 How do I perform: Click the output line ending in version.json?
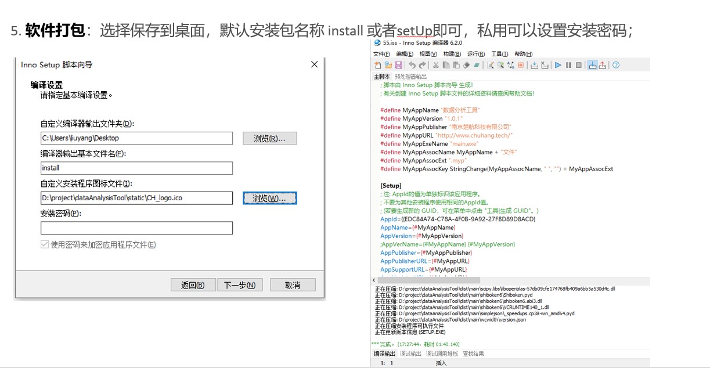[450, 320]
